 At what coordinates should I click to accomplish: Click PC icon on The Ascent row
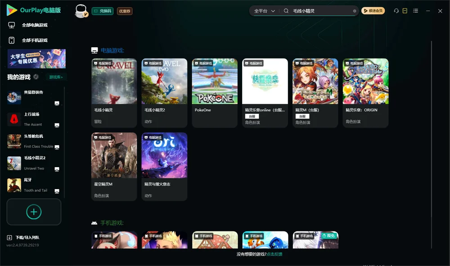(x=57, y=125)
